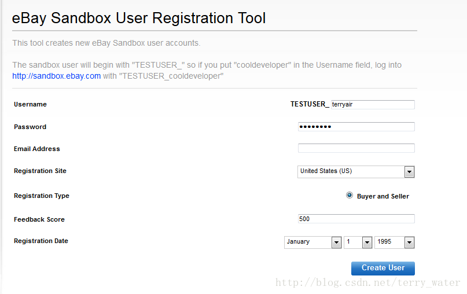Image resolution: width=467 pixels, height=294 pixels.
Task: Click the January month selector text
Action: point(298,241)
